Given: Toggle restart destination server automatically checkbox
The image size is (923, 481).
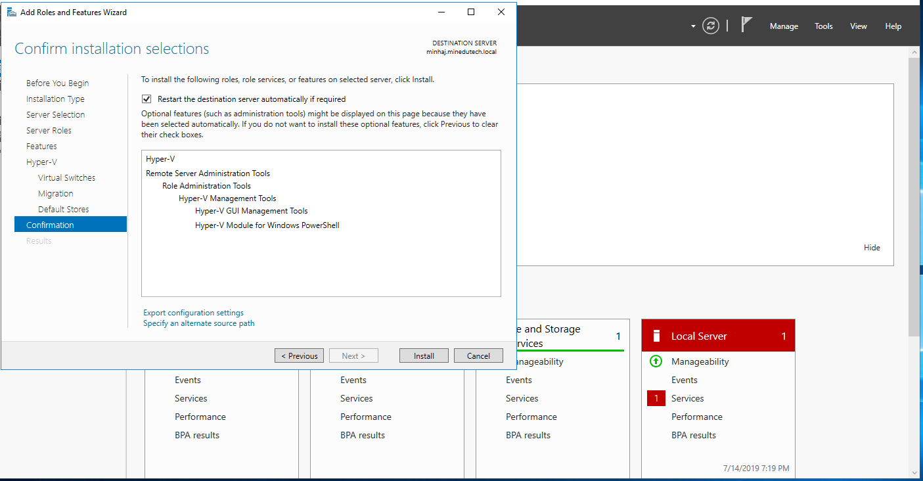Looking at the screenshot, I should pos(146,99).
